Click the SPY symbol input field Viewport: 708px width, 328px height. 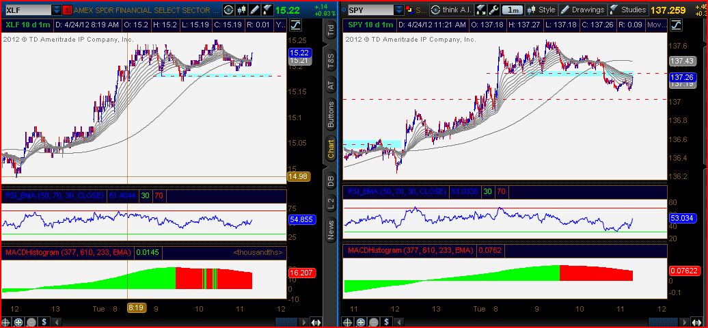pyautogui.click(x=370, y=10)
